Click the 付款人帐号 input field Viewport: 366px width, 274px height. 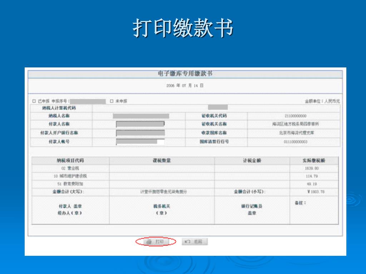tap(140, 142)
